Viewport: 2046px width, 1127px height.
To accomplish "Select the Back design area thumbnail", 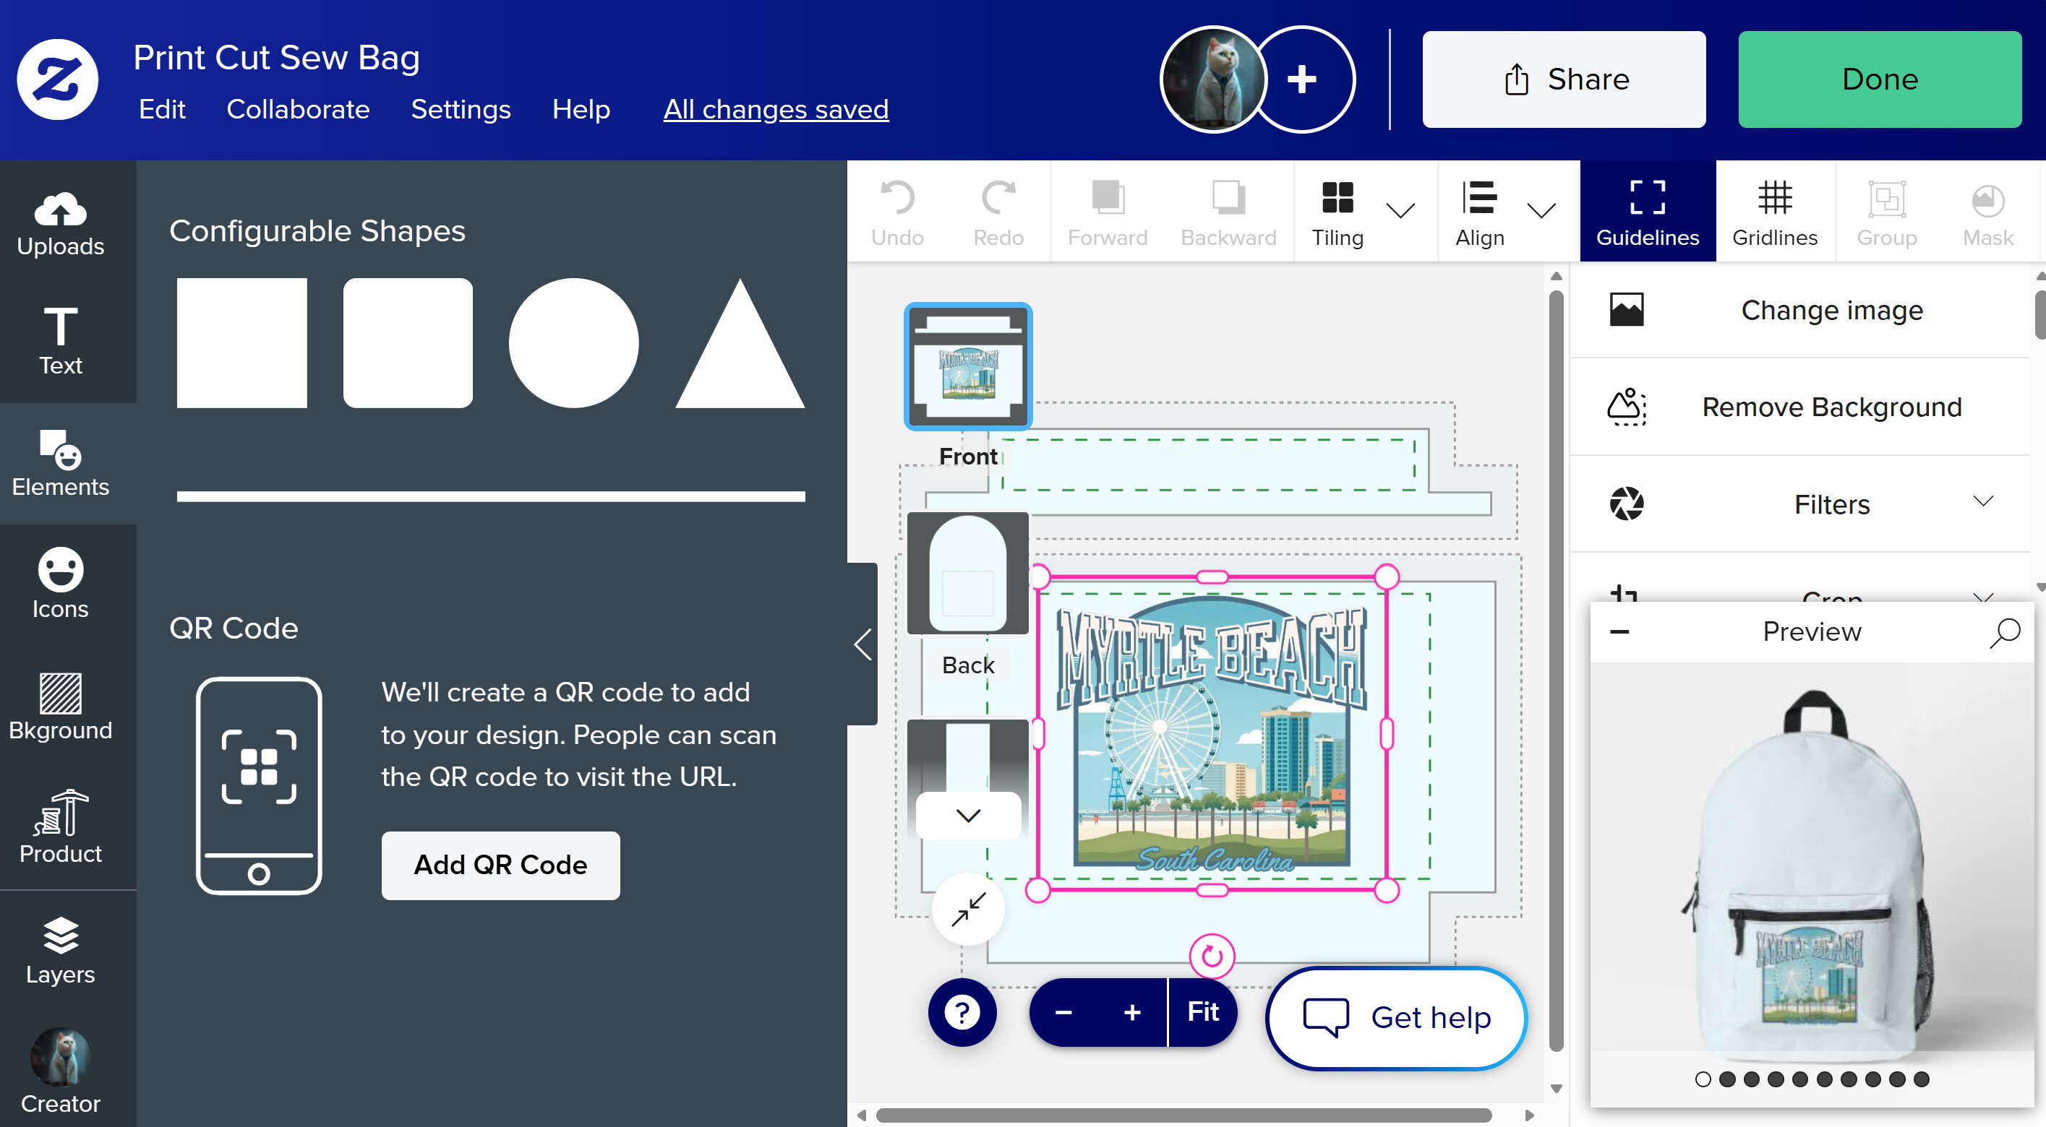I will tap(967, 572).
